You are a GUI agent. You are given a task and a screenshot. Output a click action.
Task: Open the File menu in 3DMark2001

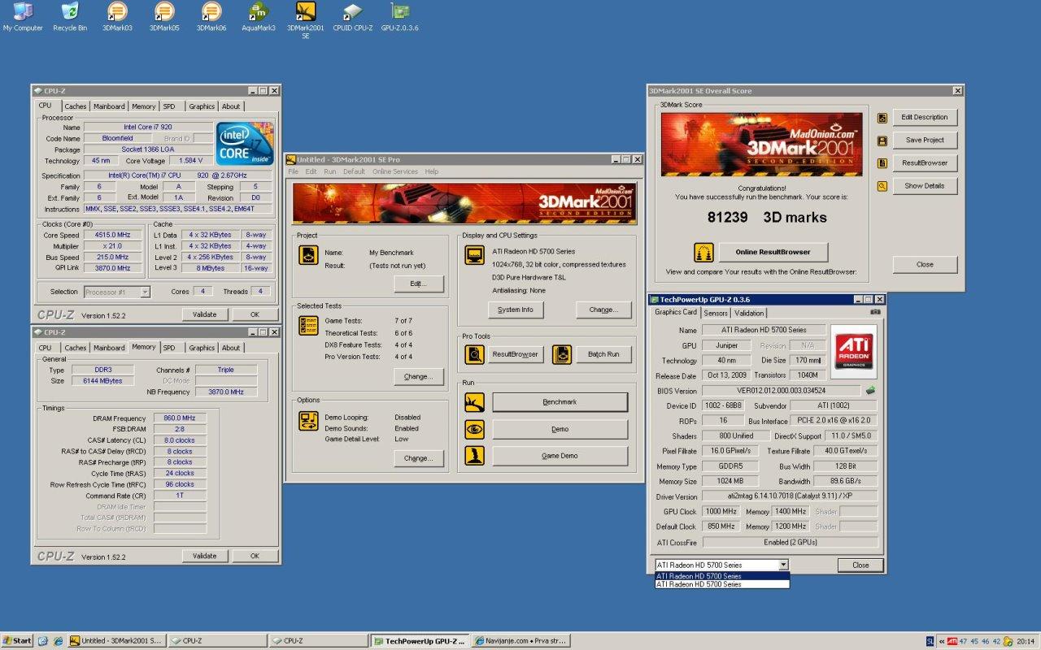click(x=294, y=171)
